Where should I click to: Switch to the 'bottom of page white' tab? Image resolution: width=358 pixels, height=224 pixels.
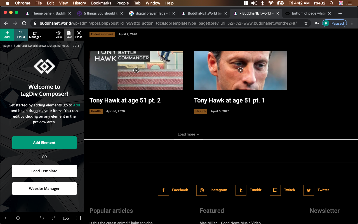click(x=308, y=13)
